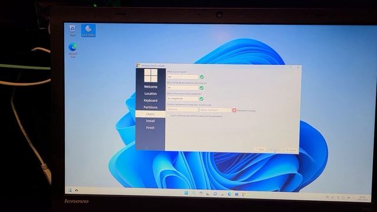Click the Repeat Password input field

tap(216, 110)
